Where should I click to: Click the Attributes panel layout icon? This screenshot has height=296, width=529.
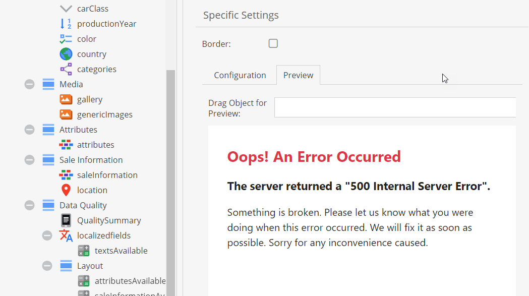click(x=48, y=130)
